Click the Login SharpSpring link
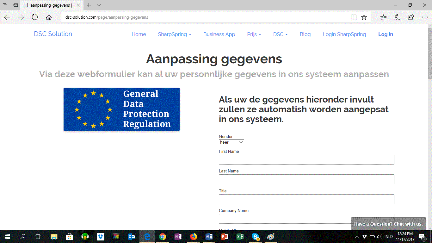Viewport: 432px width, 243px height. click(344, 34)
